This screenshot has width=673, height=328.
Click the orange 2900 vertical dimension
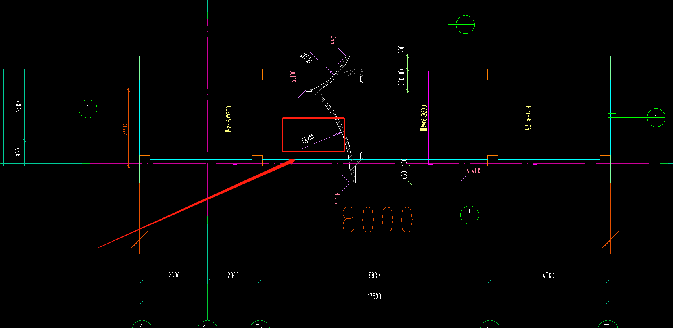tap(125, 129)
